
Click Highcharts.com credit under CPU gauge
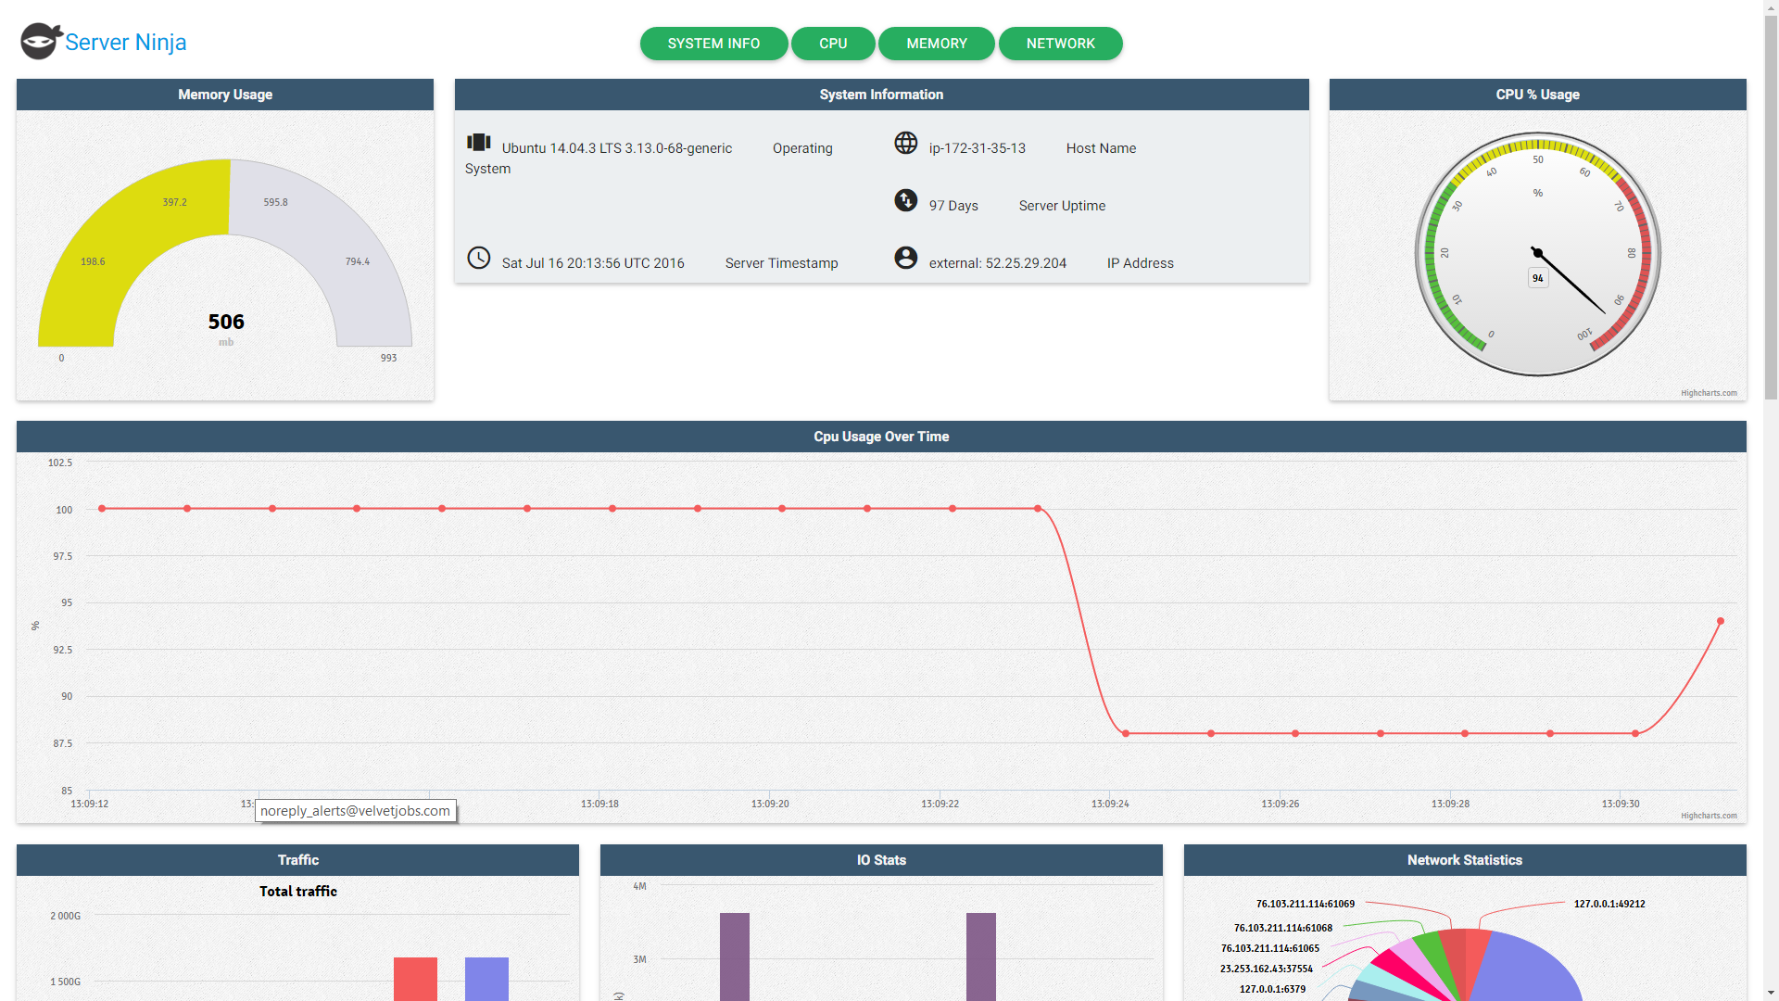coord(1709,393)
